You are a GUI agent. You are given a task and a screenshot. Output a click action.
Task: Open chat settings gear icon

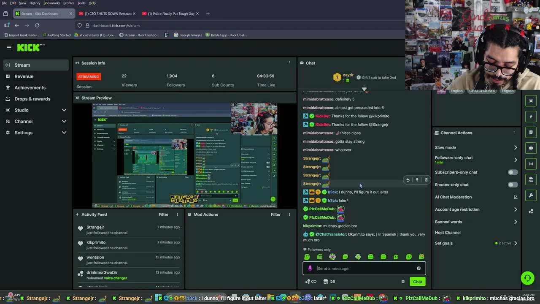[403, 282]
